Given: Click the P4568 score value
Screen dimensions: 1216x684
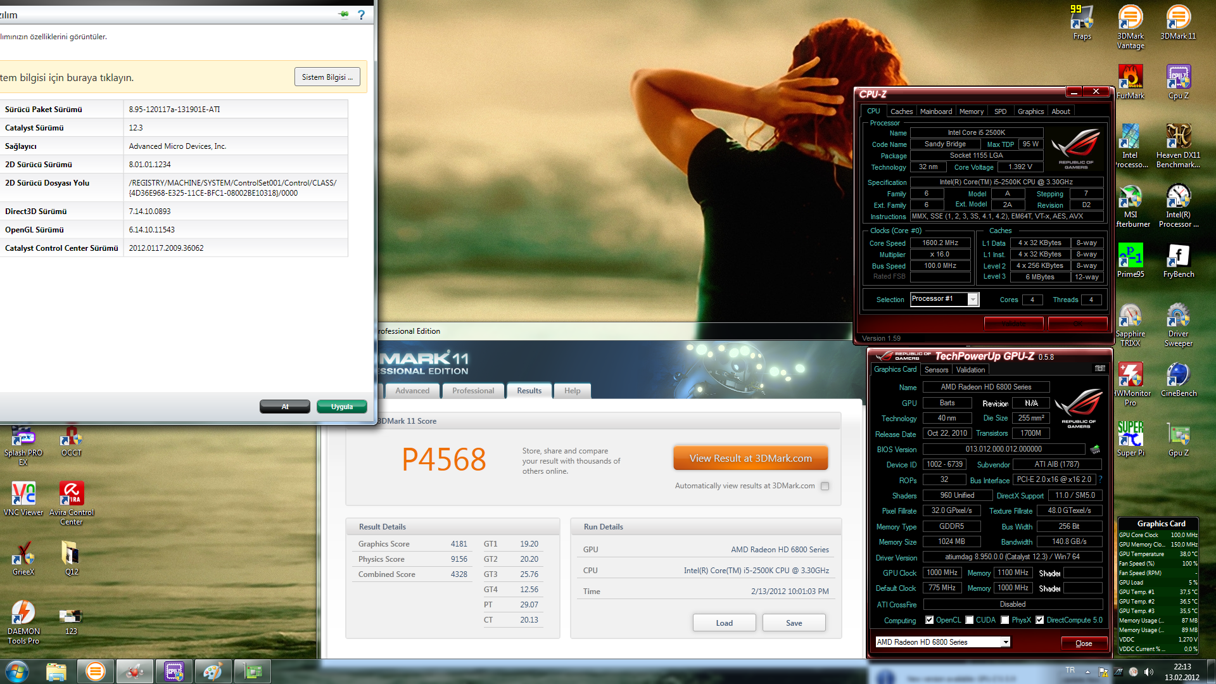Looking at the screenshot, I should [x=444, y=460].
